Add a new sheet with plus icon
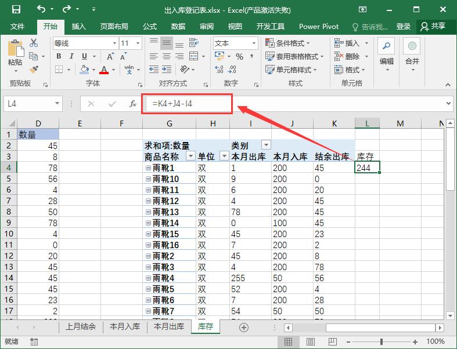The height and width of the screenshot is (349, 457). [x=244, y=328]
